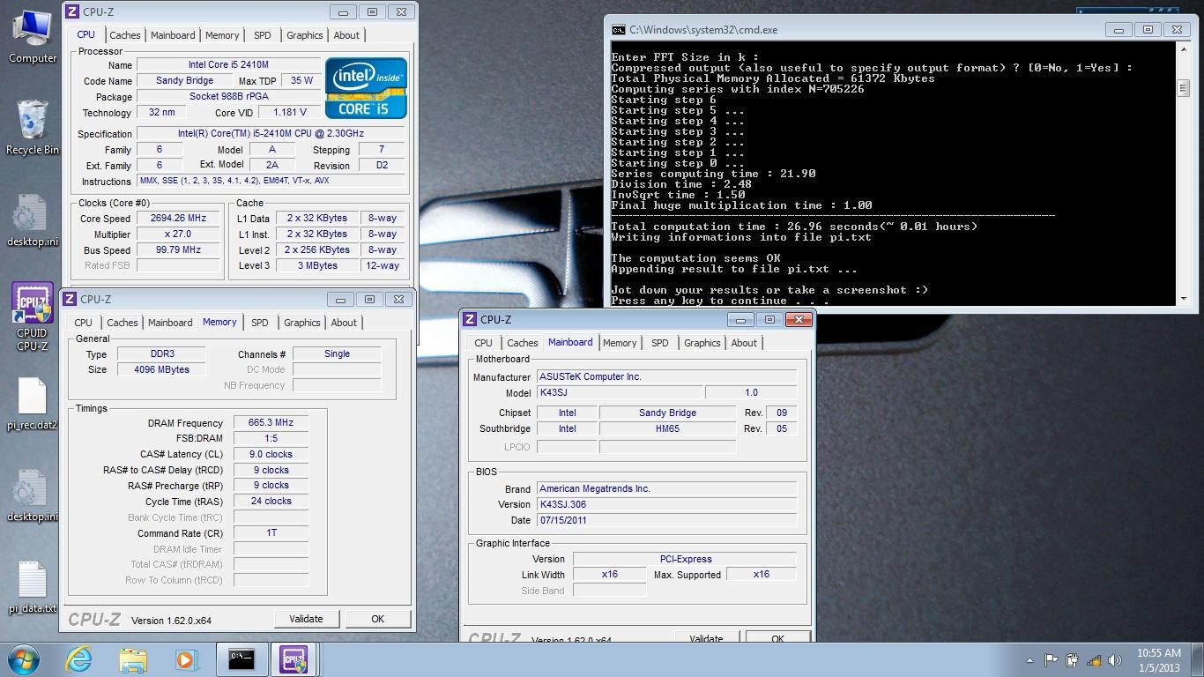The image size is (1204, 677).
Task: Click the Intel Core i5 logo badge
Action: 366,88
